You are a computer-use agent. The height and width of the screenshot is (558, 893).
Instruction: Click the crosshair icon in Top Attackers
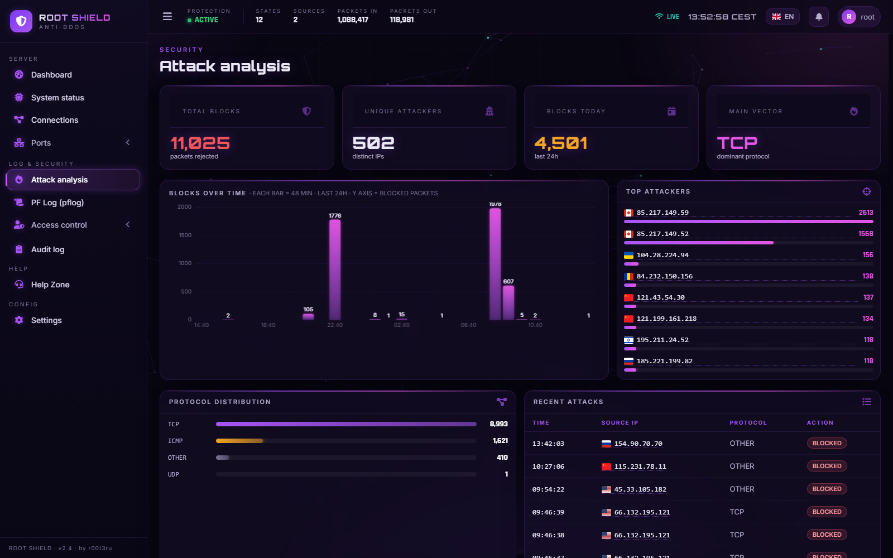pyautogui.click(x=866, y=191)
